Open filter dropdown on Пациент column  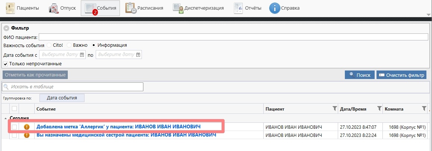click(x=334, y=109)
